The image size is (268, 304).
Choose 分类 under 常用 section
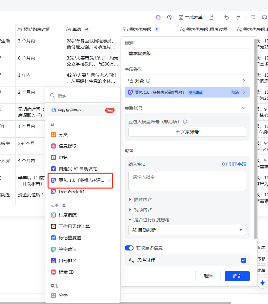(x=83, y=295)
